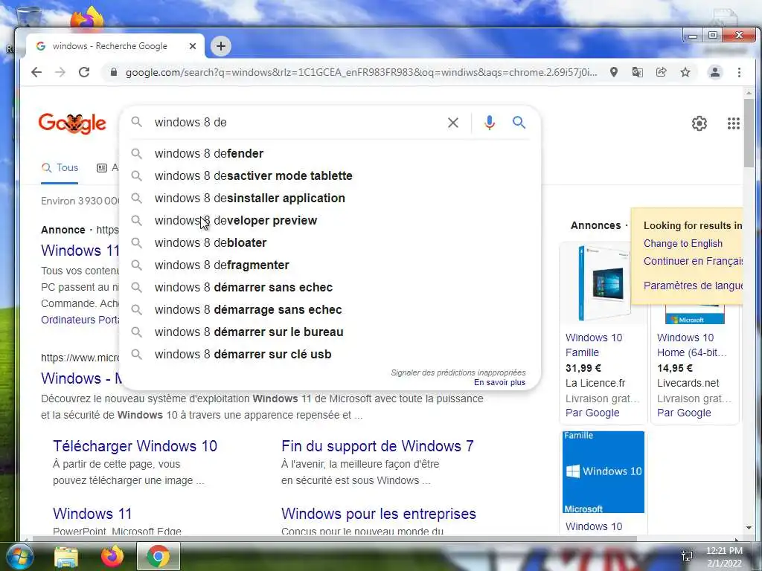
Task: Open the Firefox desktop shortcut icon
Action: [x=88, y=19]
